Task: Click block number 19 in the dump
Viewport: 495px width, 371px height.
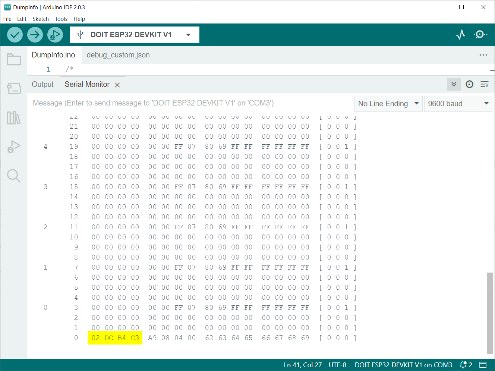Action: coord(74,147)
